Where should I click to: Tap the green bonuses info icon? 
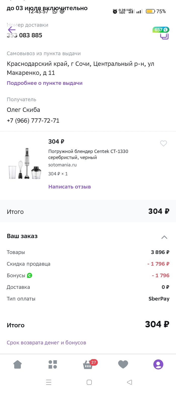tap(30, 276)
